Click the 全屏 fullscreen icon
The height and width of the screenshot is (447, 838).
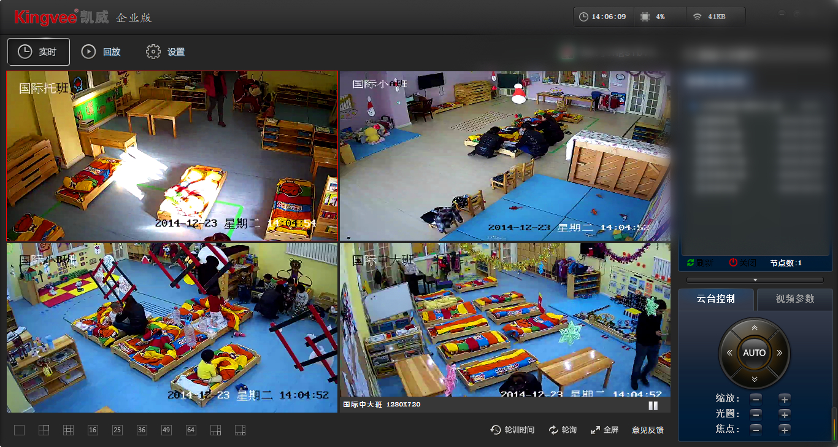[597, 430]
